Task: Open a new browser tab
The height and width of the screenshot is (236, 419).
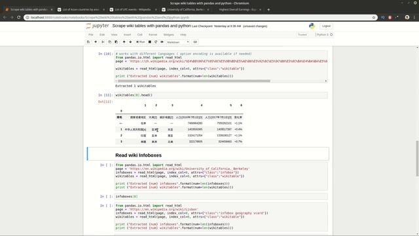Action: point(268,9)
